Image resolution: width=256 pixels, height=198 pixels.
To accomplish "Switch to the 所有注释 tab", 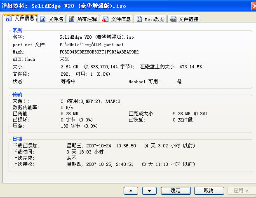I will pyautogui.click(x=83, y=19).
